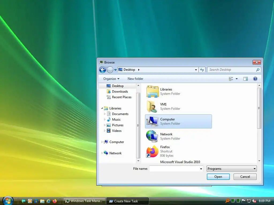Select the Network globe icon in file list
Image resolution: width=274 pixels, height=205 pixels.
pos(152,136)
